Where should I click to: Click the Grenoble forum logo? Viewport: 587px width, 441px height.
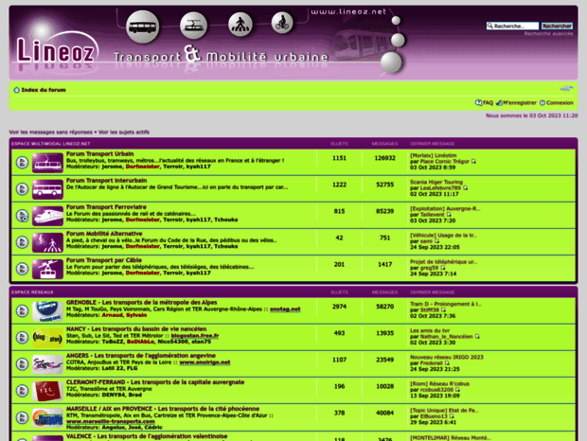pos(47,311)
